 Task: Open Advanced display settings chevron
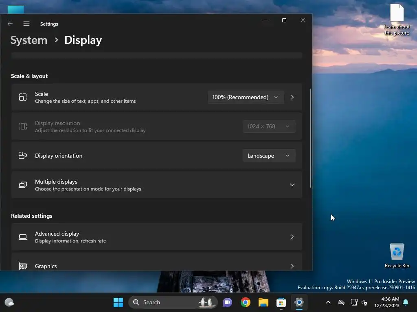point(292,237)
